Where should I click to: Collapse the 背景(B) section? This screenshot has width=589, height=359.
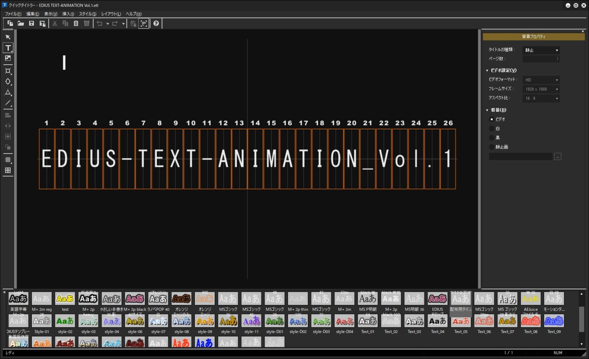pos(487,110)
